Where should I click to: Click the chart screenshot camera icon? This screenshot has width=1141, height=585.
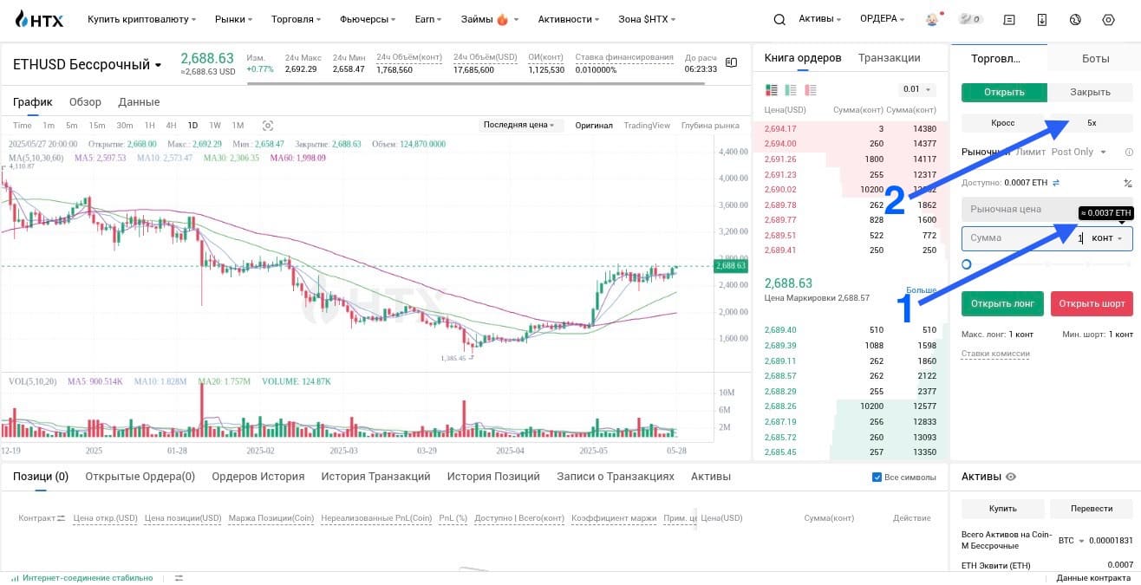[268, 126]
